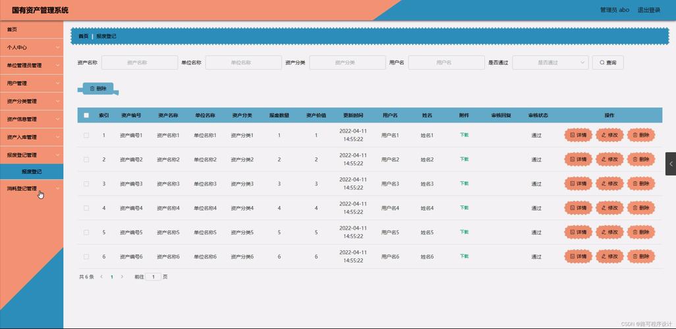
Task: Collapse 报废登记管理 sidebar menu
Action: [x=32, y=155]
